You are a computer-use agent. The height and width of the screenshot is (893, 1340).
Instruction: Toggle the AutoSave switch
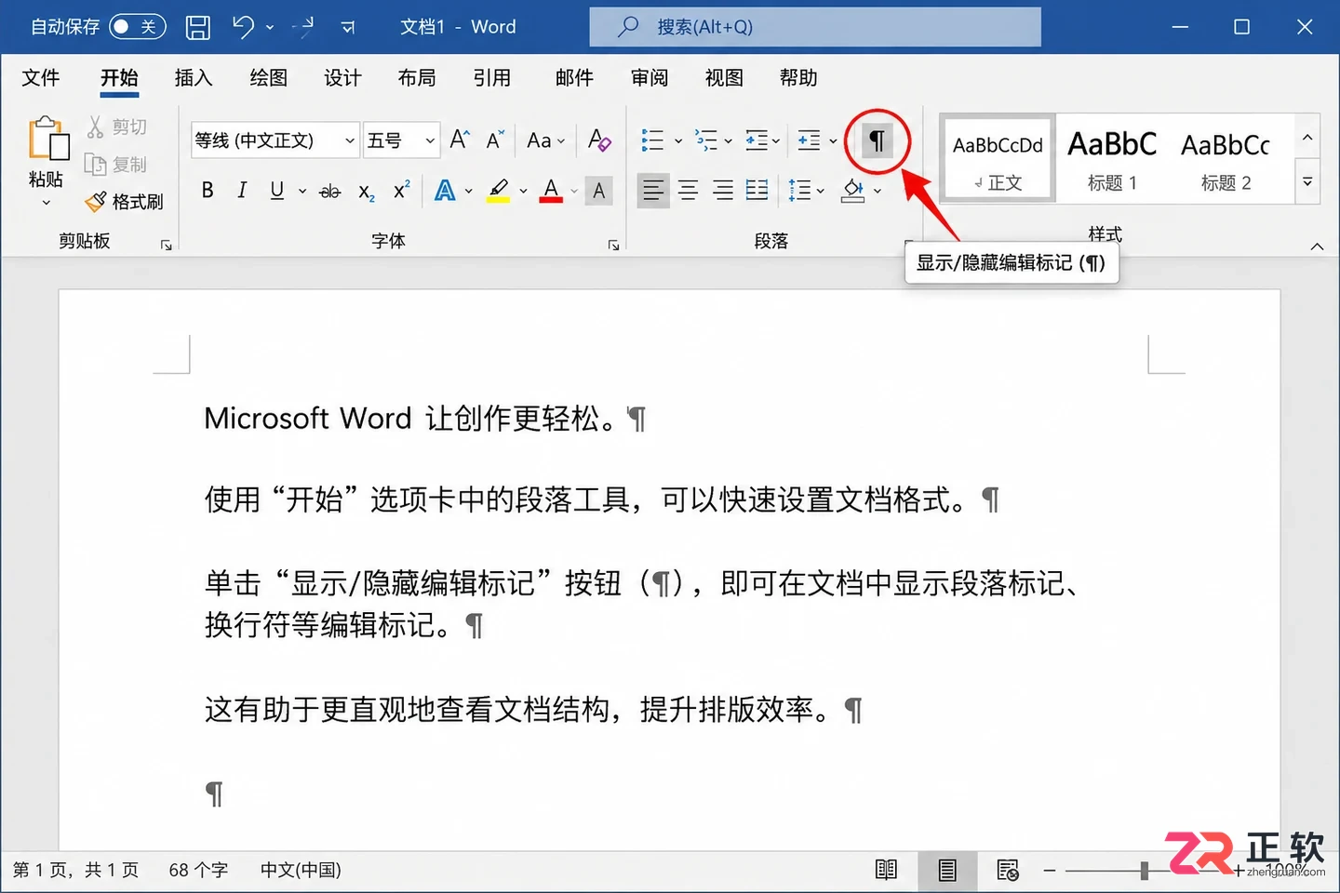137,27
